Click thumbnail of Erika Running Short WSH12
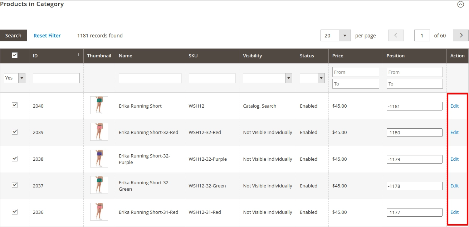This screenshot has height=227, width=469. (x=99, y=105)
